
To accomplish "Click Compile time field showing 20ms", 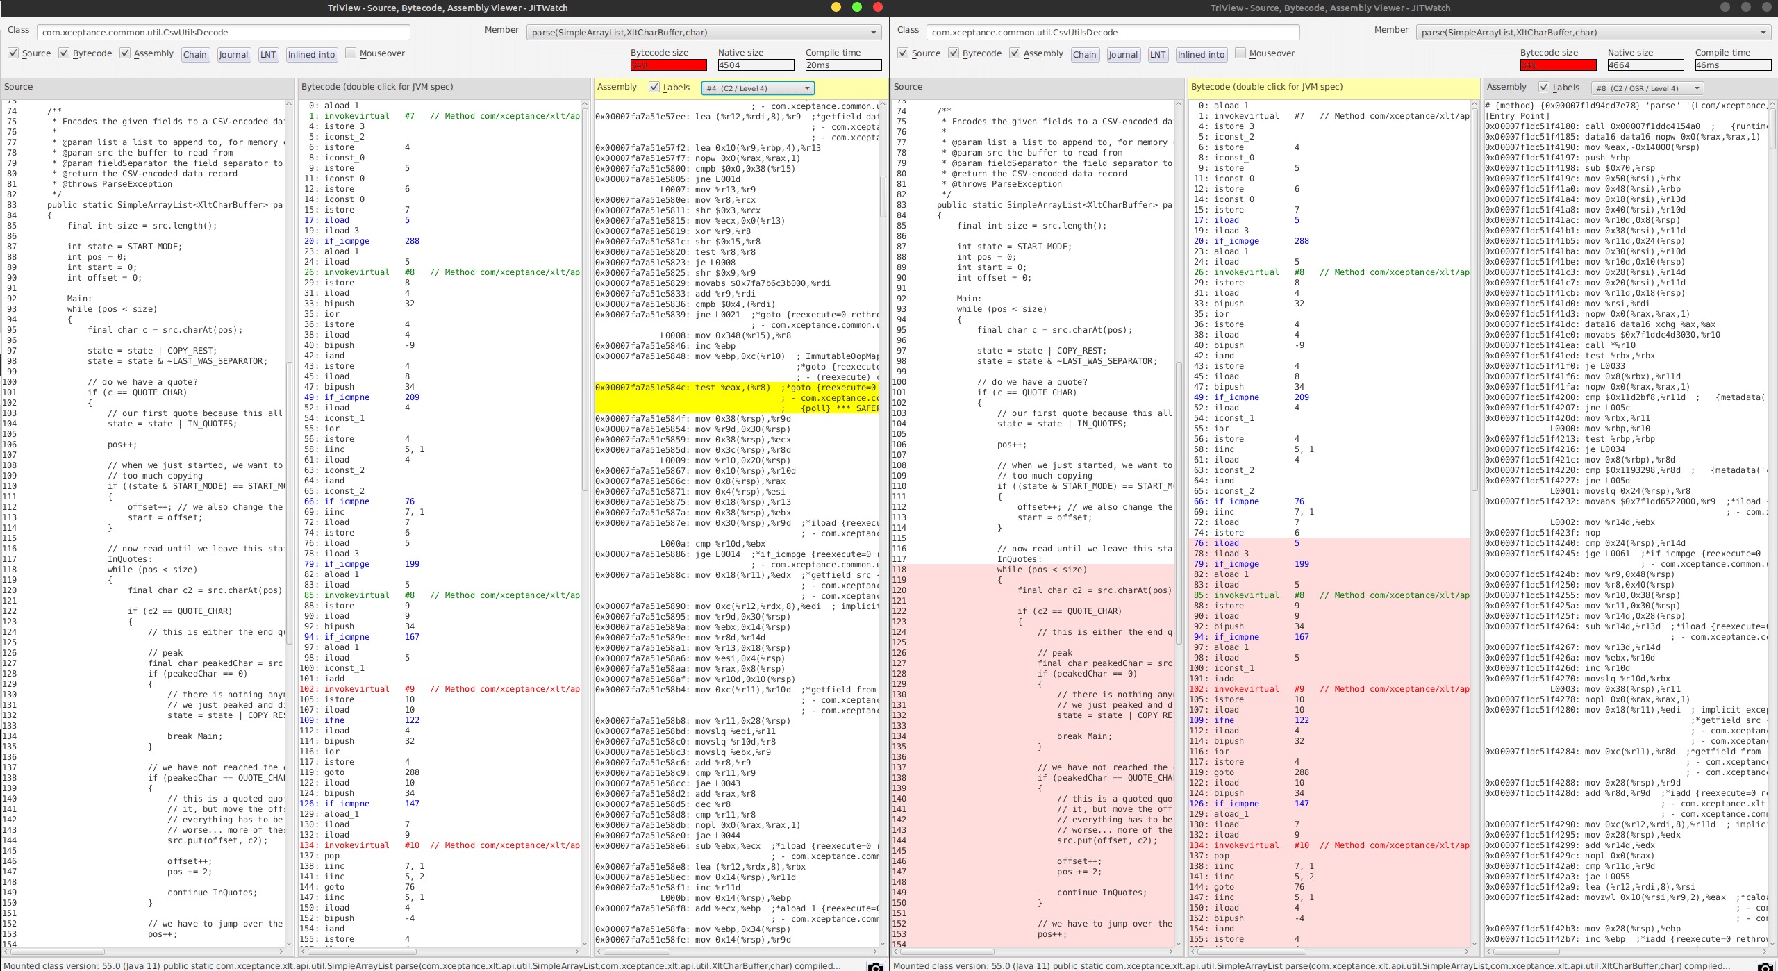I will (x=844, y=65).
